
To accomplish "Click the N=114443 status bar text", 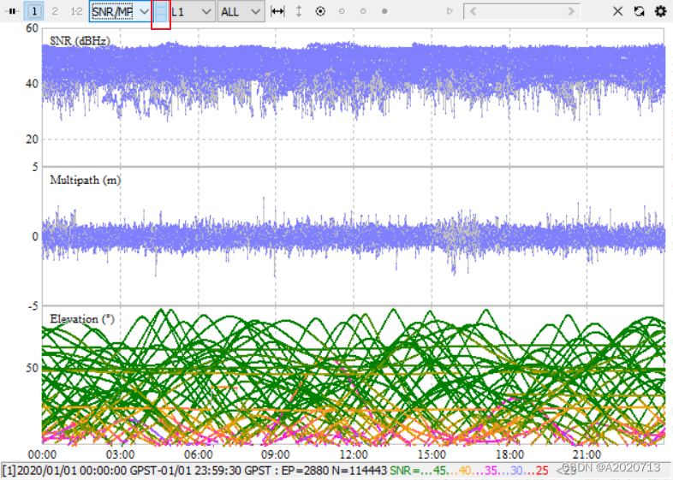I will [360, 471].
